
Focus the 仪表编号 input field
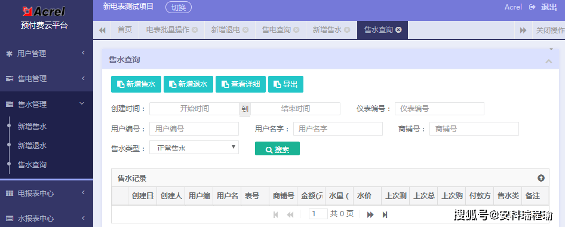[440, 109]
